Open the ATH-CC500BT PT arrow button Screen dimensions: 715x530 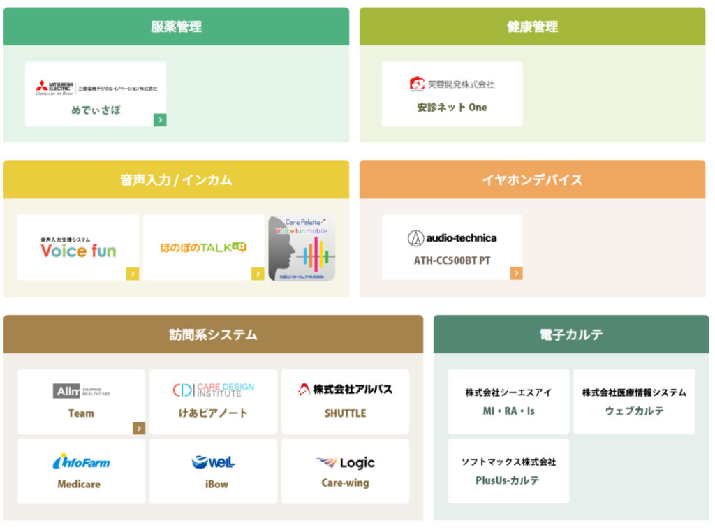(x=516, y=273)
